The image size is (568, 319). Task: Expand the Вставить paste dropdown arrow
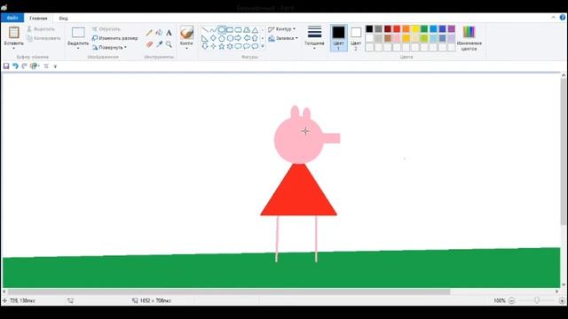14,48
